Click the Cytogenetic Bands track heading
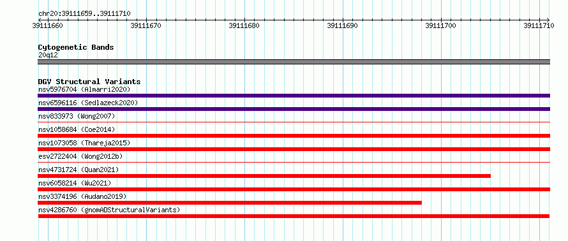 pos(76,47)
